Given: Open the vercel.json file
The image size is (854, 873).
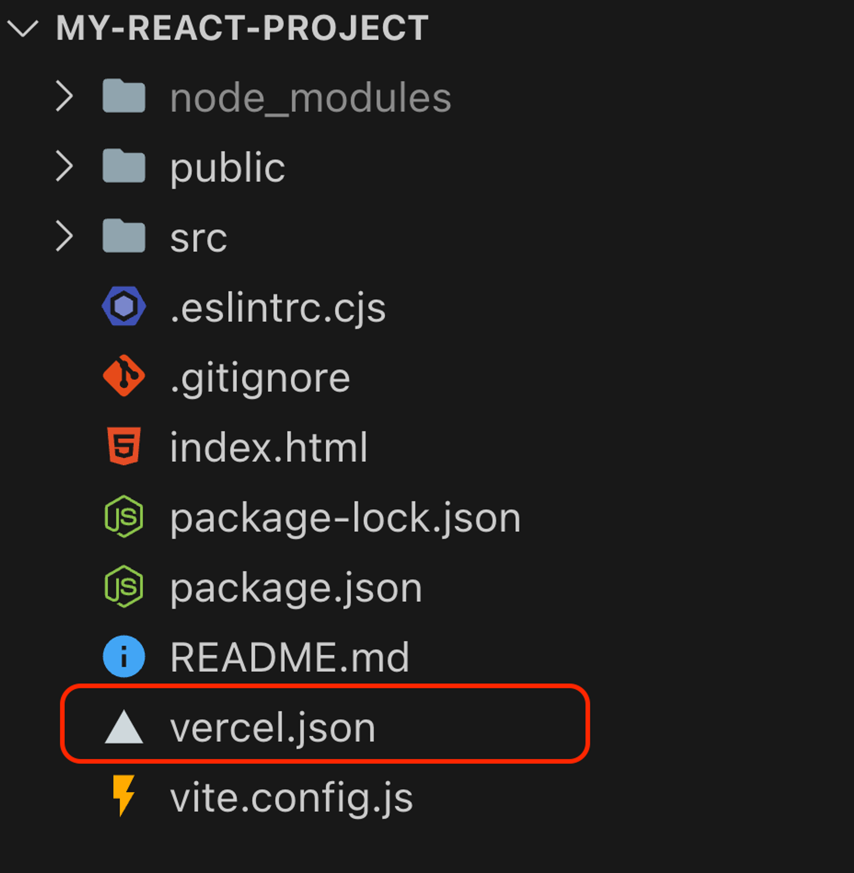Looking at the screenshot, I should [x=273, y=727].
